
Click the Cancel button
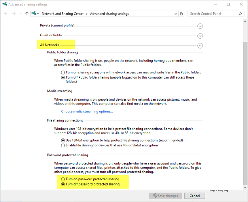tap(195, 196)
